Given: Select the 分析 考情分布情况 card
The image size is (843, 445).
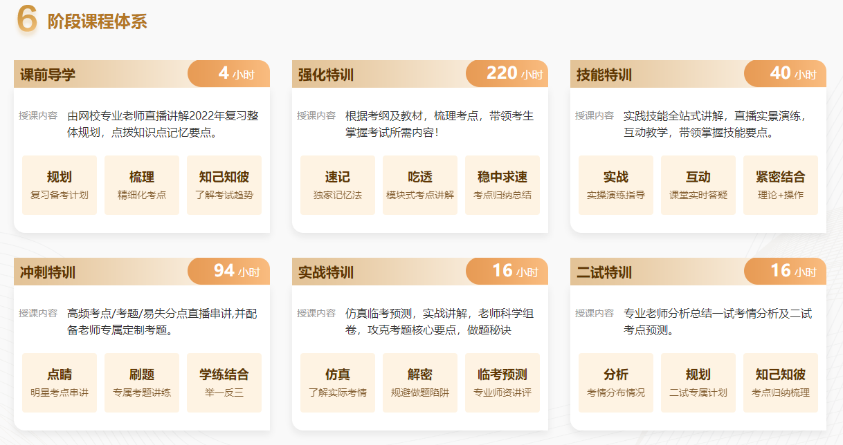Looking at the screenshot, I should (x=615, y=382).
